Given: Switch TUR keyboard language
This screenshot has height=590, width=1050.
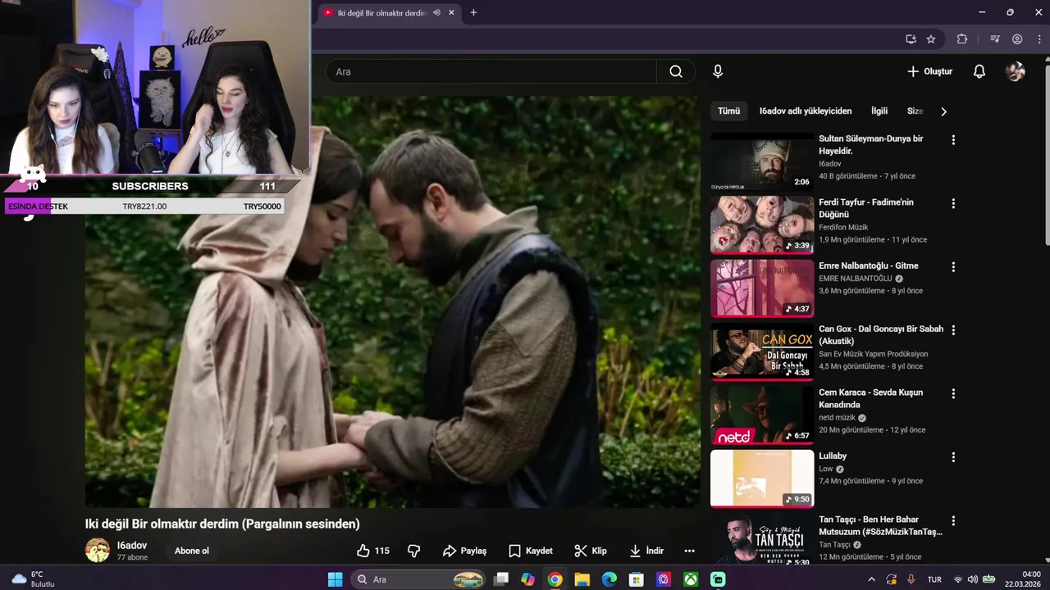Looking at the screenshot, I should click(x=934, y=579).
